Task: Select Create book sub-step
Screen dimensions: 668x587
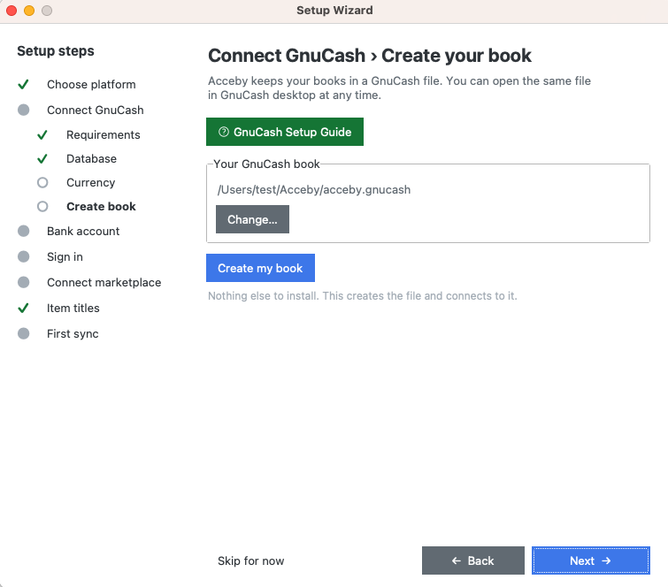Action: pyautogui.click(x=101, y=206)
